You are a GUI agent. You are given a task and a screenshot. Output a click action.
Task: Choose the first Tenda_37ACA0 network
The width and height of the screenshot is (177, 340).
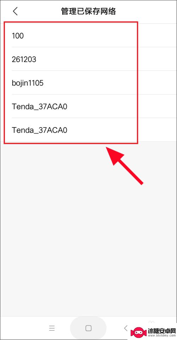tap(88, 106)
